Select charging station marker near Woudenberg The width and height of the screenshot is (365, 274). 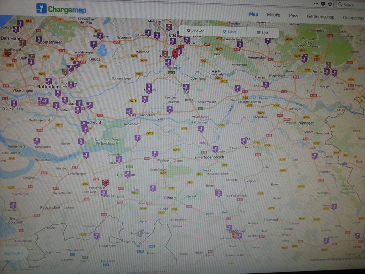240,45
